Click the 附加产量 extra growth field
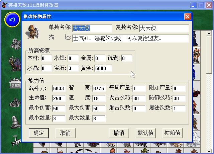Image resolution: width=214 pixels, height=154 pixels. tap(179, 88)
